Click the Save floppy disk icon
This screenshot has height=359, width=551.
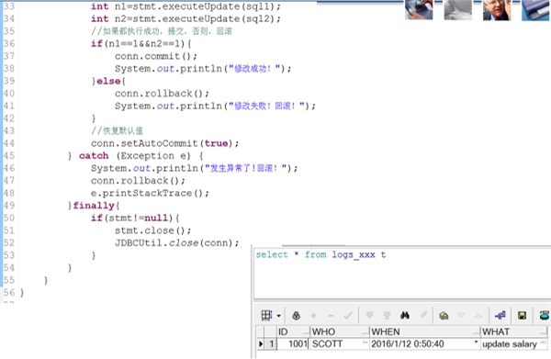[x=523, y=316]
